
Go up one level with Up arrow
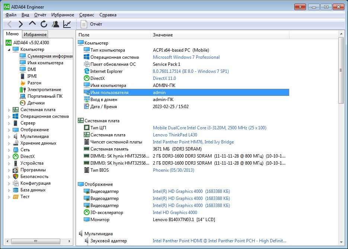point(32,23)
